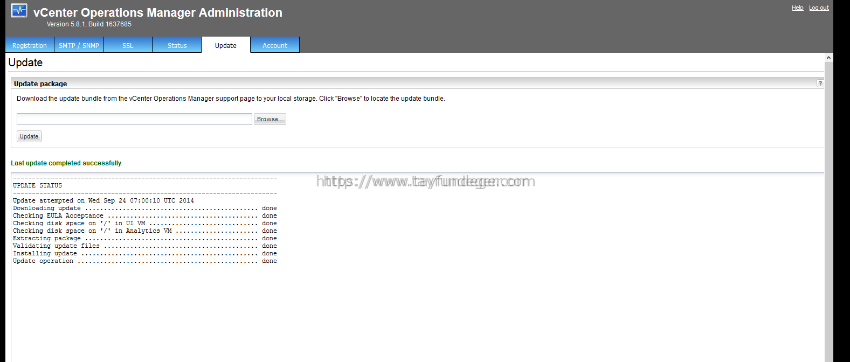Switch to the Registration tab
The image size is (850, 362).
click(30, 45)
